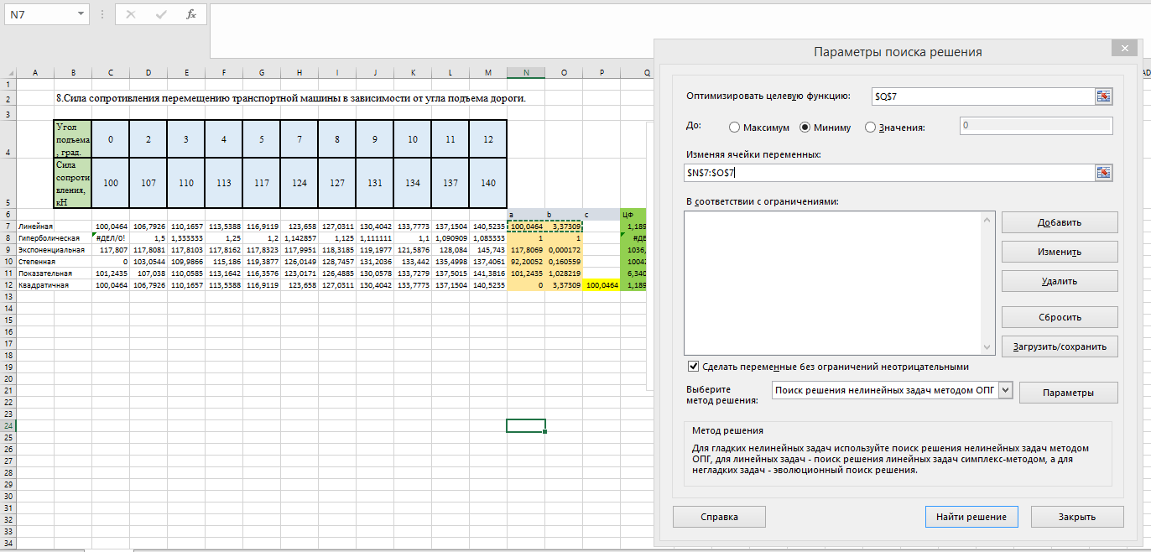Click the Найти решение button
Image resolution: width=1151 pixels, height=552 pixels.
pos(971,517)
